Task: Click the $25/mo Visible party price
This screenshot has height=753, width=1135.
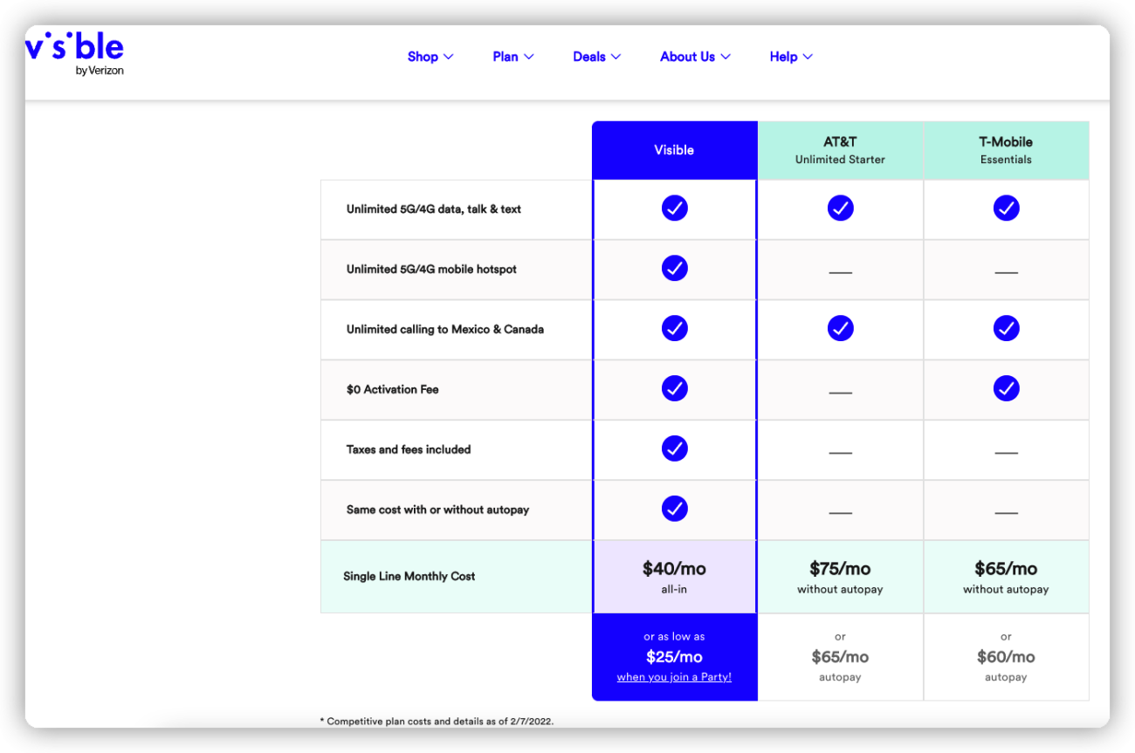Action: [x=674, y=657]
